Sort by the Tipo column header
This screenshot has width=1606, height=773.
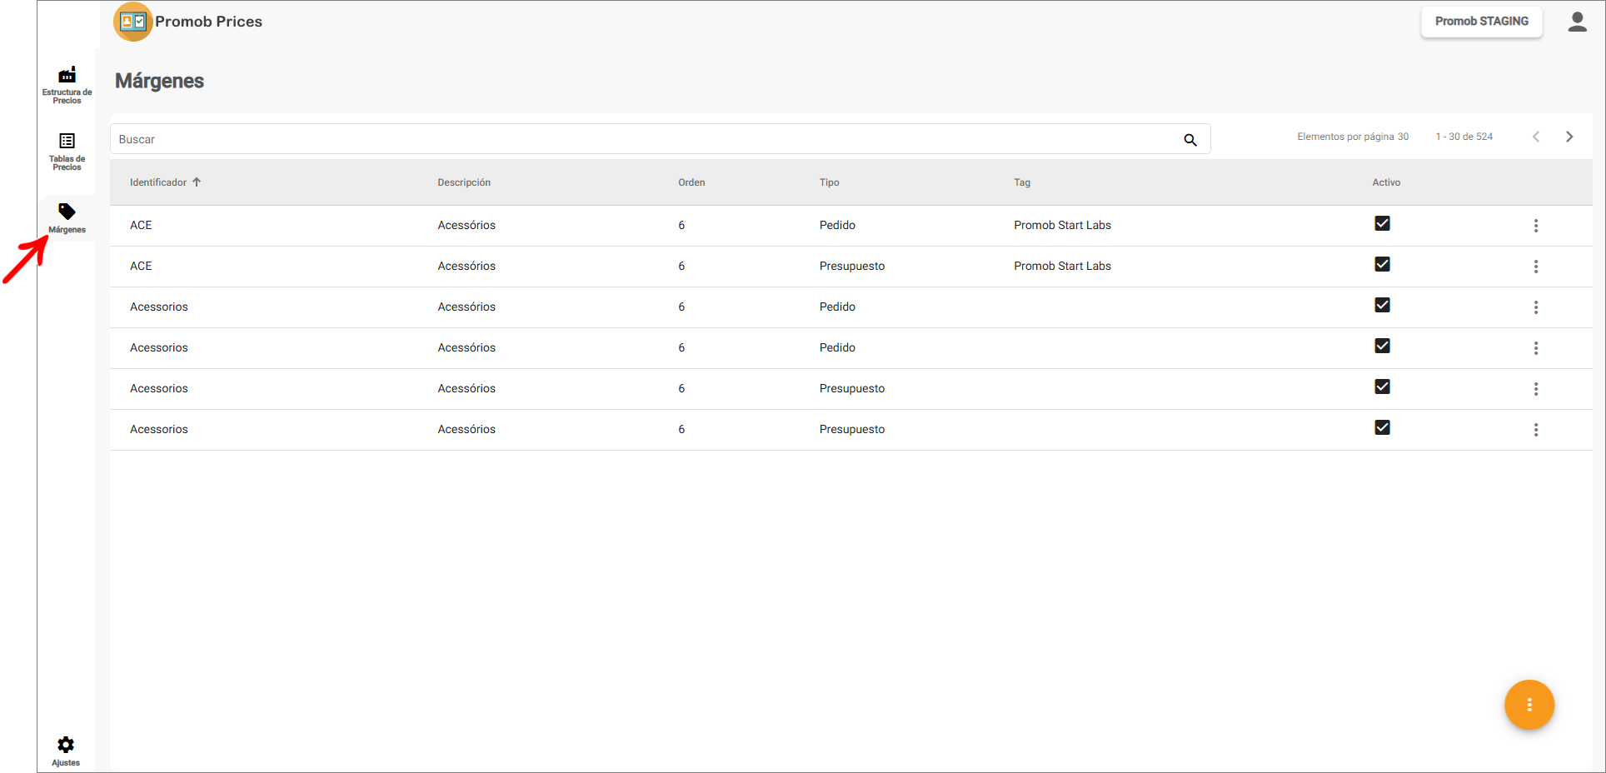click(x=829, y=182)
